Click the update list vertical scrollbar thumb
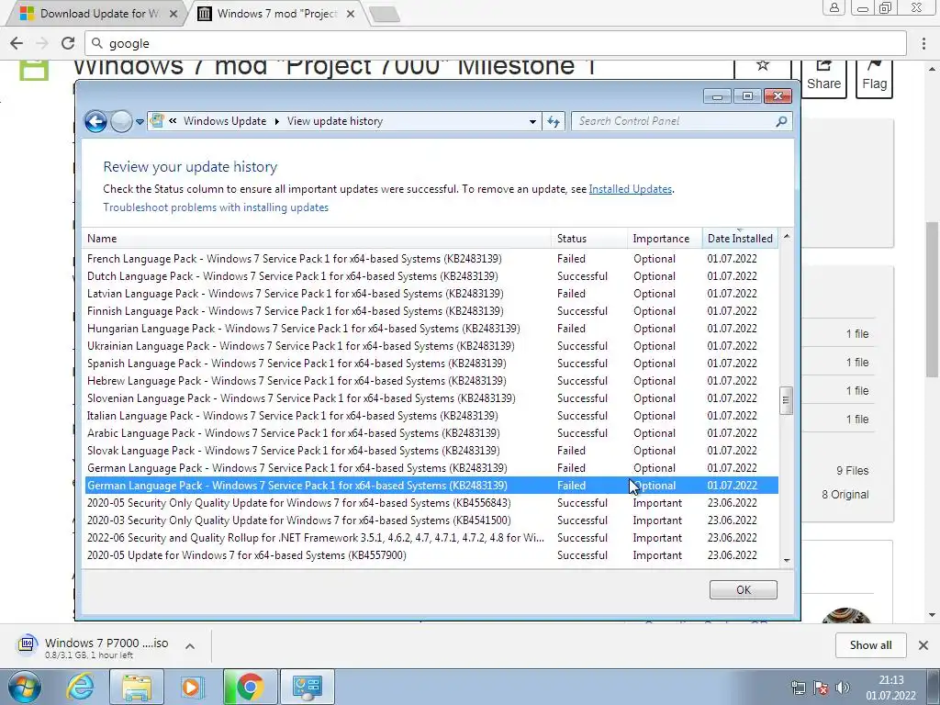Screen dimensions: 940x705 (x=787, y=400)
